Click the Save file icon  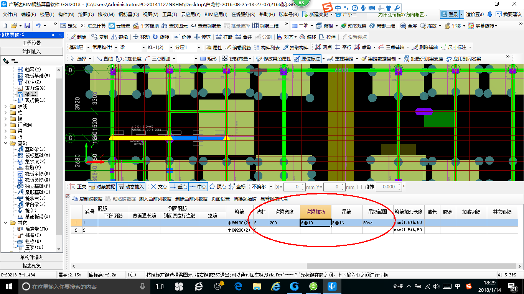(27, 26)
